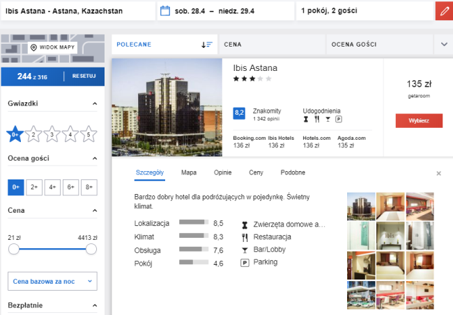This screenshot has height=315, width=453.
Task: Select guest rating 4+ filter
Action: [x=52, y=187]
